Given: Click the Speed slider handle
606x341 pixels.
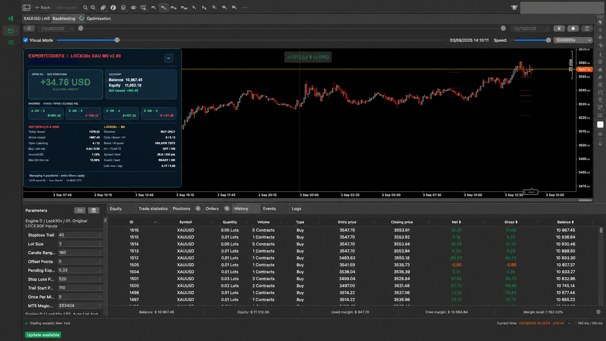Looking at the screenshot, I should [548, 40].
